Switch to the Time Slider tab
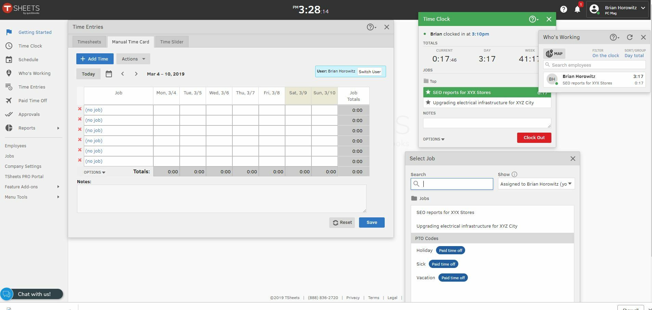The height and width of the screenshot is (310, 652). pos(172,42)
